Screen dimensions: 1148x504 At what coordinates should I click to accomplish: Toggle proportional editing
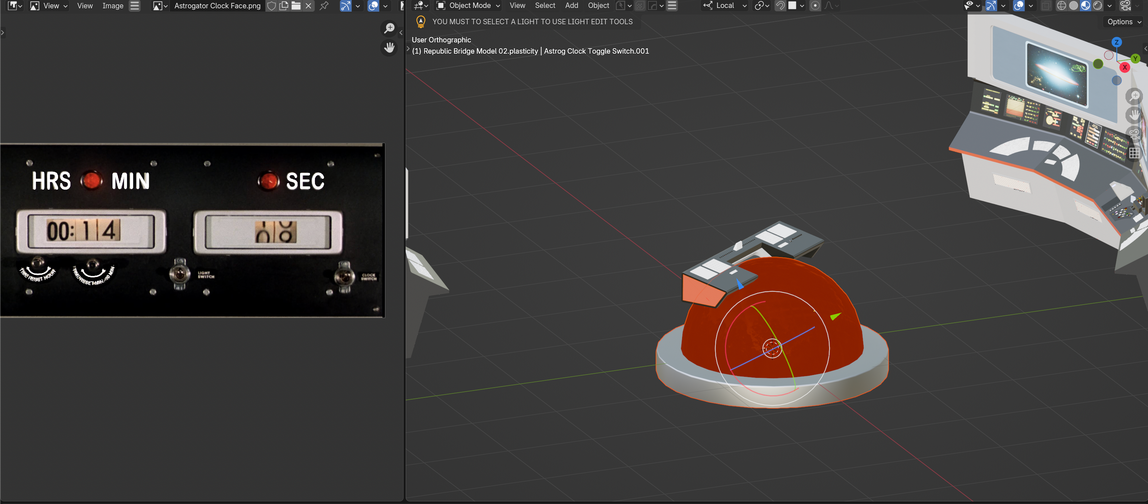pyautogui.click(x=815, y=6)
